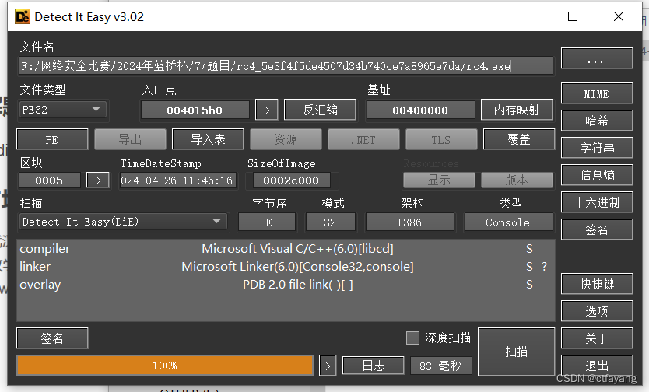The width and height of the screenshot is (649, 392).
Task: Enable the 深度扫描 deep scan checkbox
Action: (x=412, y=338)
